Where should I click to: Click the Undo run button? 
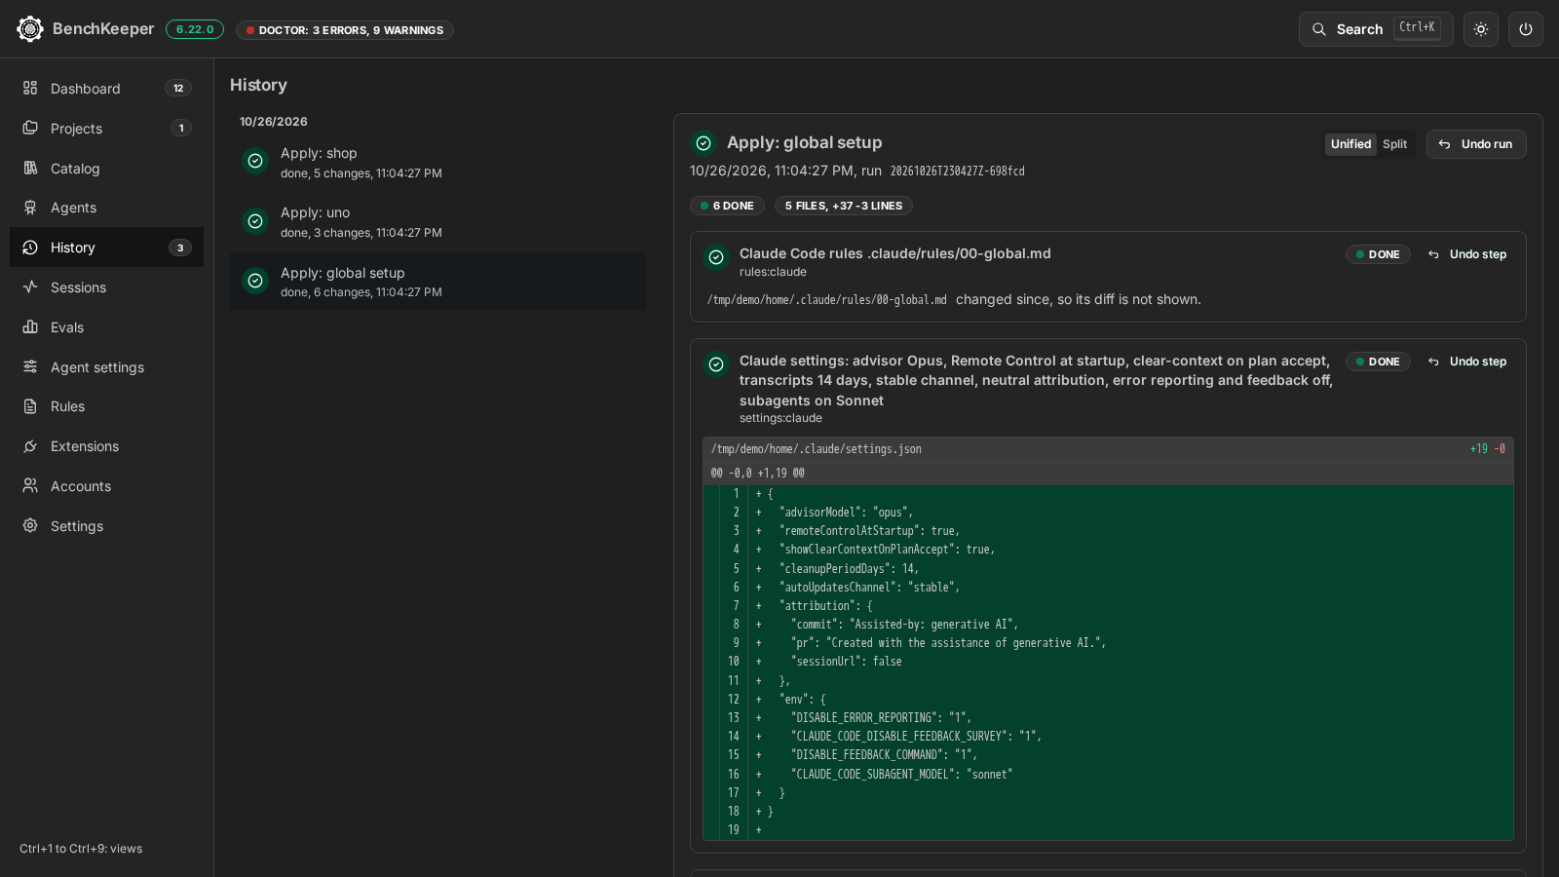coord(1476,144)
